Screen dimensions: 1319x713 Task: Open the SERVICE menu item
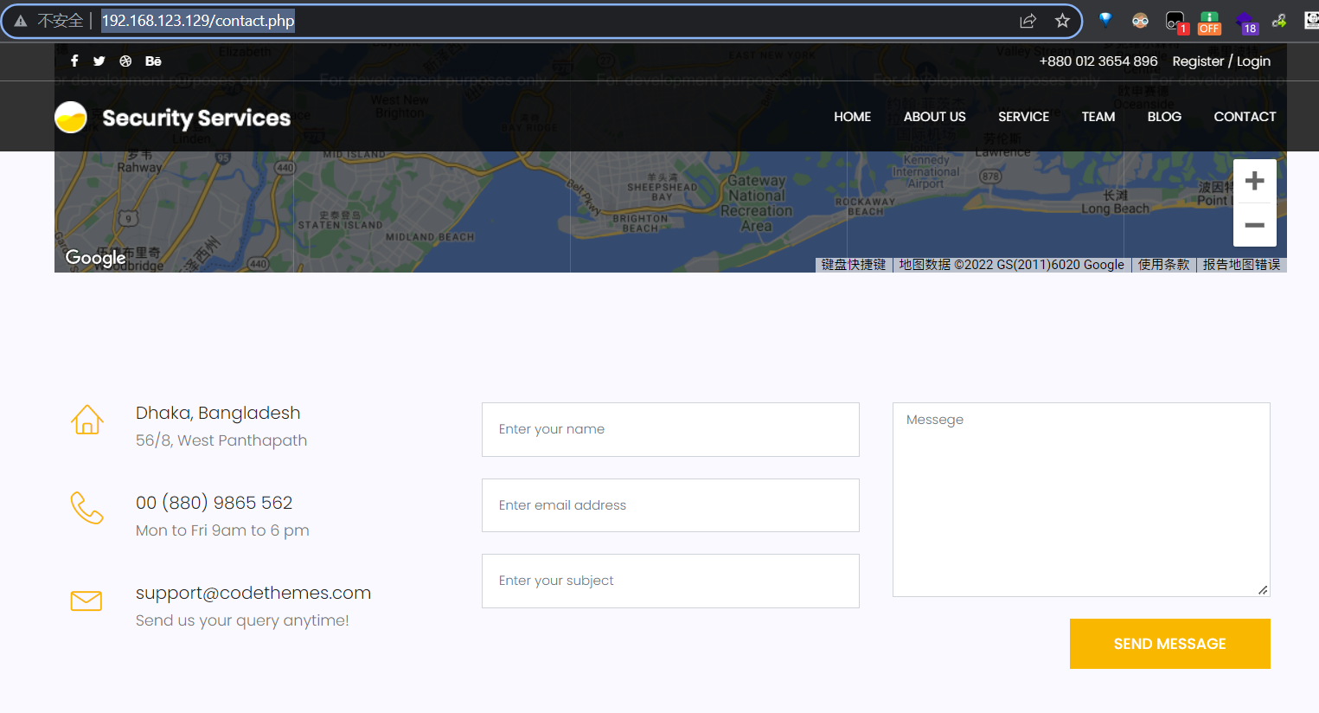1023,117
